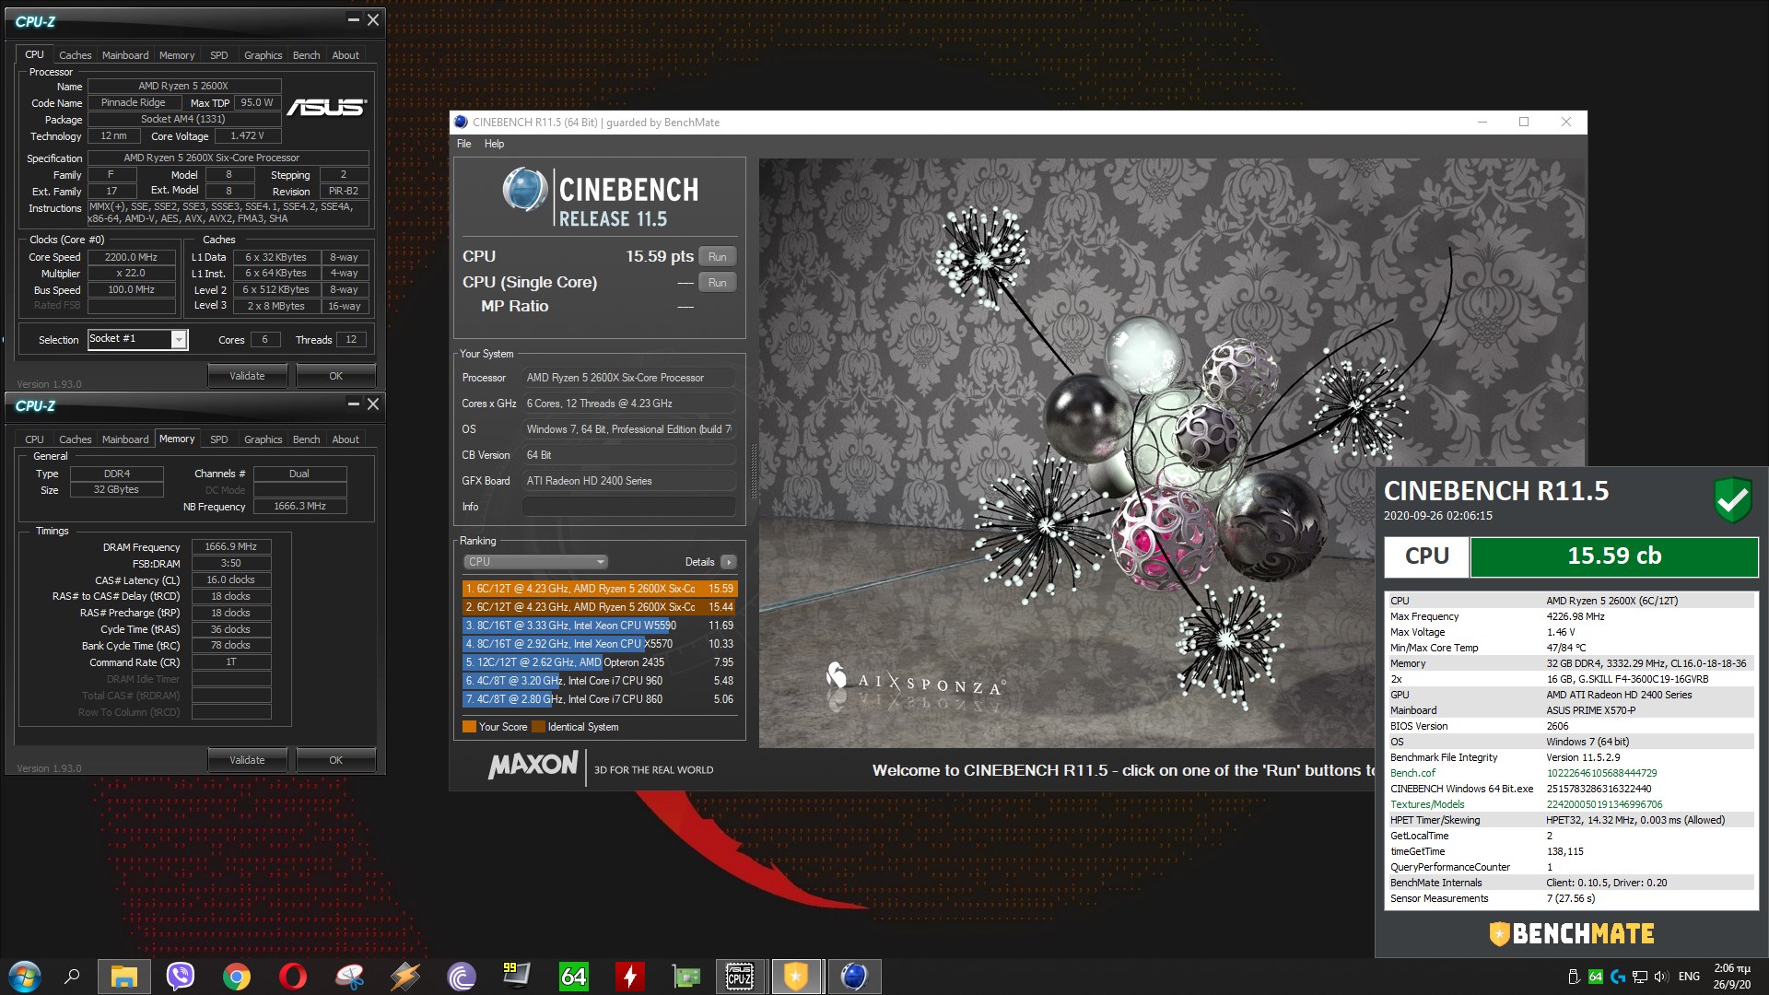Image resolution: width=1769 pixels, height=995 pixels.
Task: Switch to CPU tab in bottom CPU-Z window
Action: pyautogui.click(x=34, y=439)
